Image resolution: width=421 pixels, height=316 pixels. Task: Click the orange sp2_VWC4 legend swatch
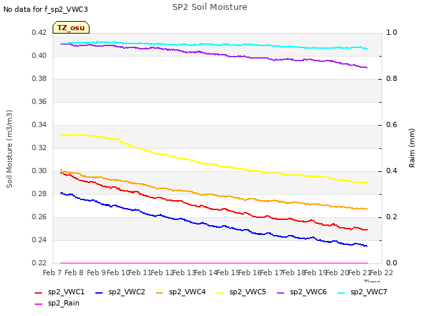tap(160, 293)
